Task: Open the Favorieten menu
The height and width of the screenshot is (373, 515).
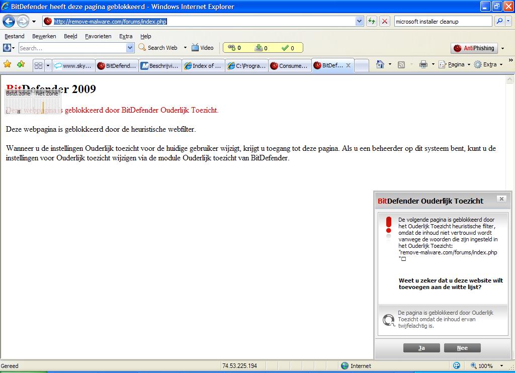Action: 98,36
